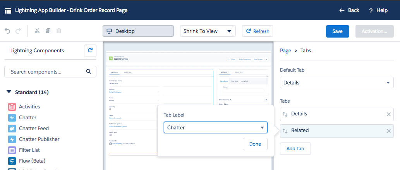The width and height of the screenshot is (400, 170).
Task: Click the Add Tab button
Action: click(x=295, y=149)
